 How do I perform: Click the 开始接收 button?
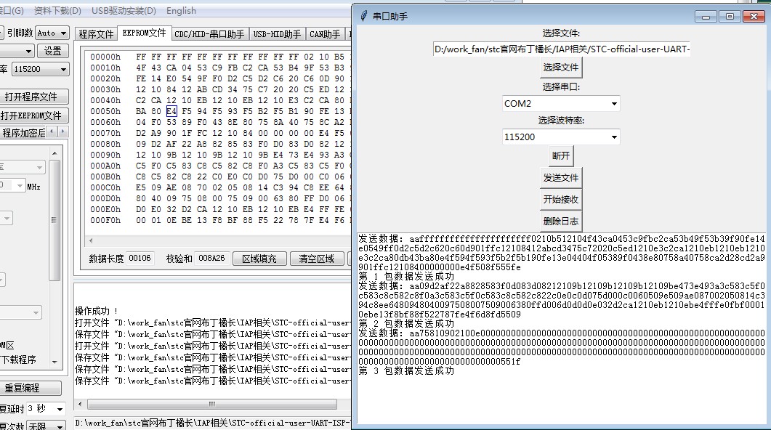coord(561,199)
